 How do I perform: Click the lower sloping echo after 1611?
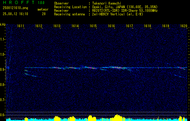(30, 75)
